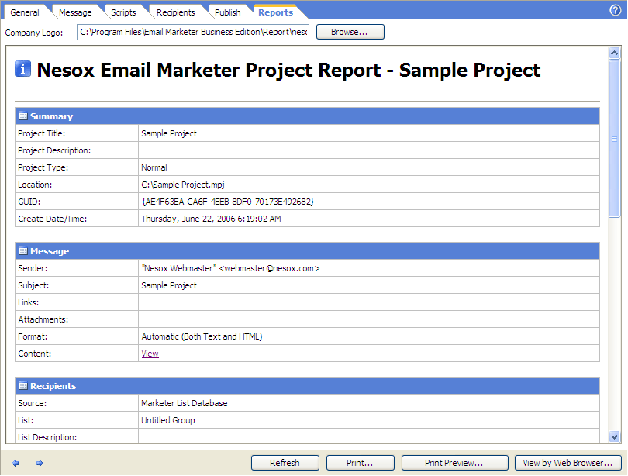Click the Company Logo: label
This screenshot has width=628, height=476.
(x=34, y=33)
